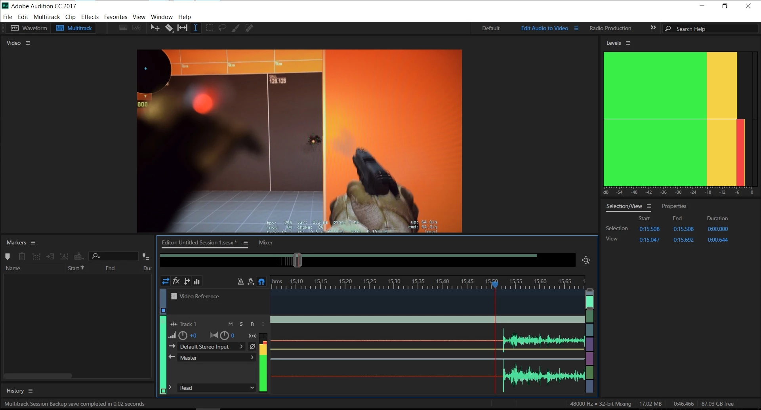Open the Default Stereo Input dropdown
Image resolution: width=761 pixels, height=410 pixels.
(212, 347)
